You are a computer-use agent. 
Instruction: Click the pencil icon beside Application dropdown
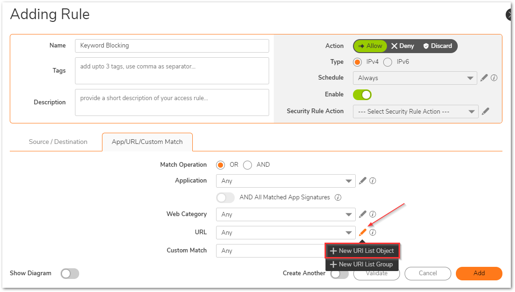(x=363, y=181)
